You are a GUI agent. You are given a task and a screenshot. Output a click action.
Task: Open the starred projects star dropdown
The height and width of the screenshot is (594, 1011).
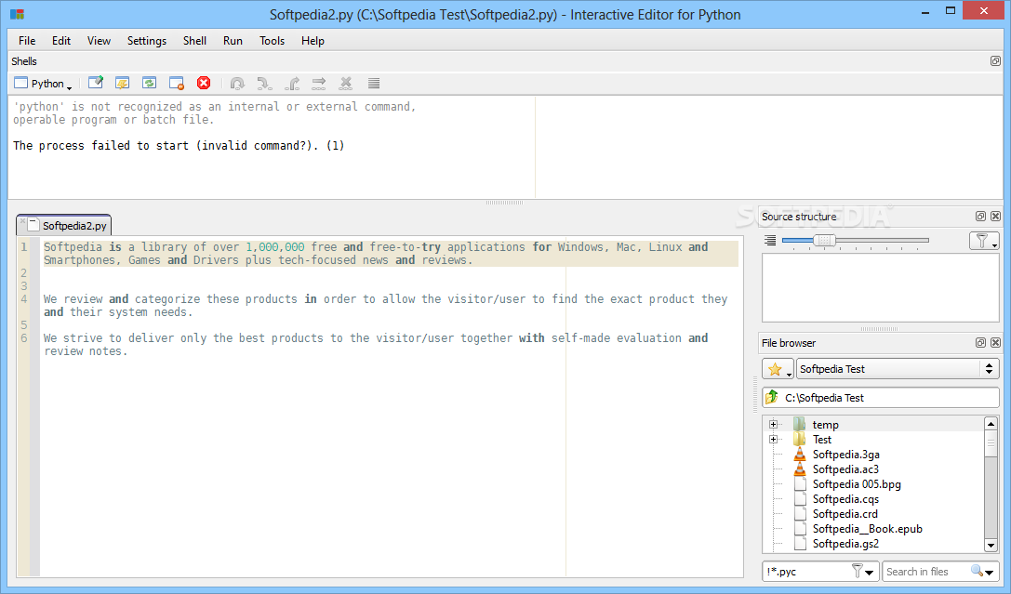pyautogui.click(x=778, y=369)
